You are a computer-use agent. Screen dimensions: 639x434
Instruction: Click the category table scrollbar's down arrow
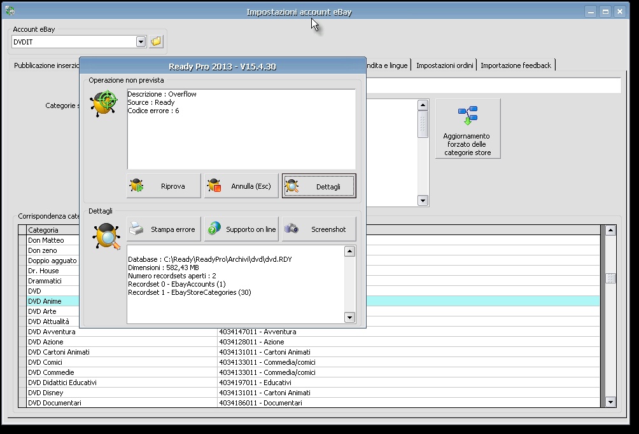click(x=610, y=402)
